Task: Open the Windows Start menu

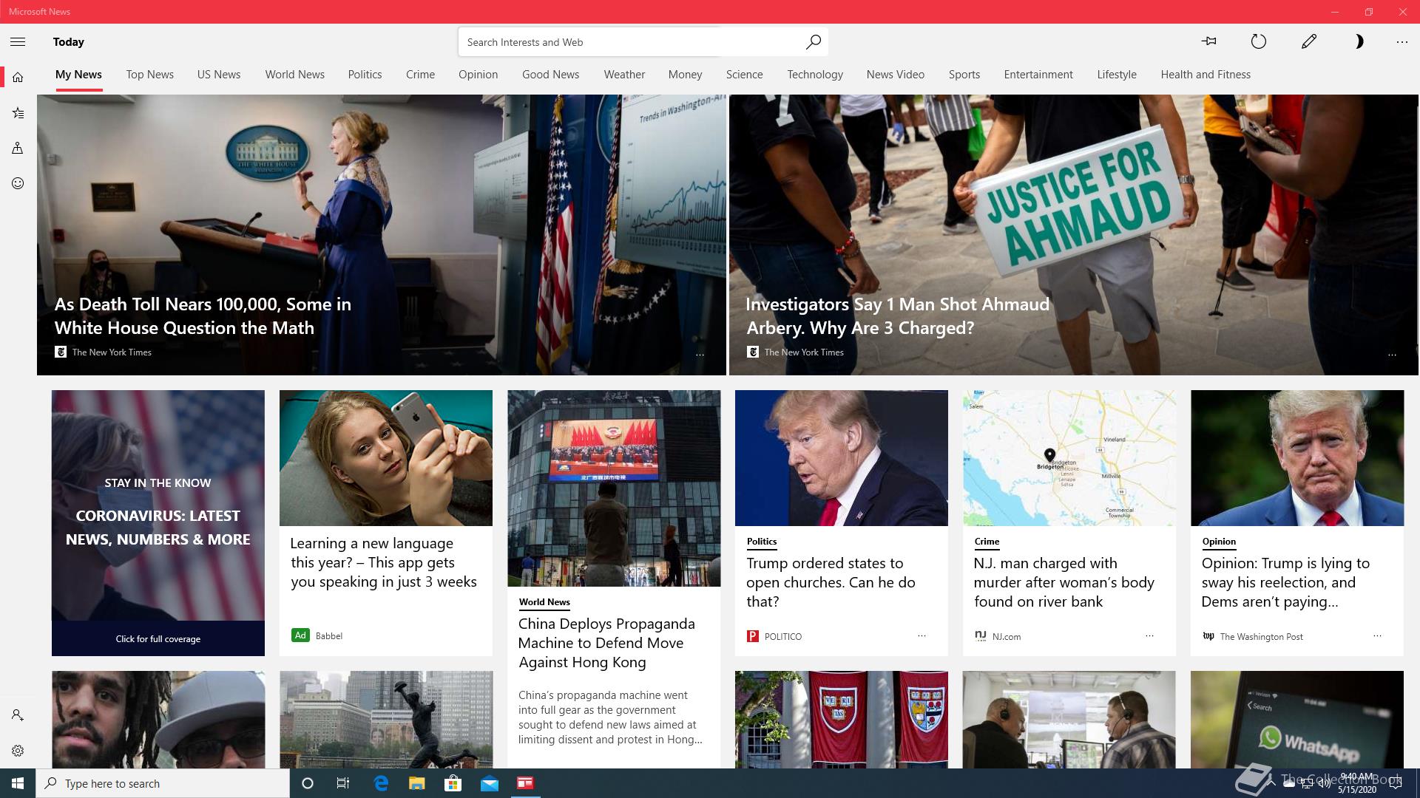Action: [x=18, y=783]
